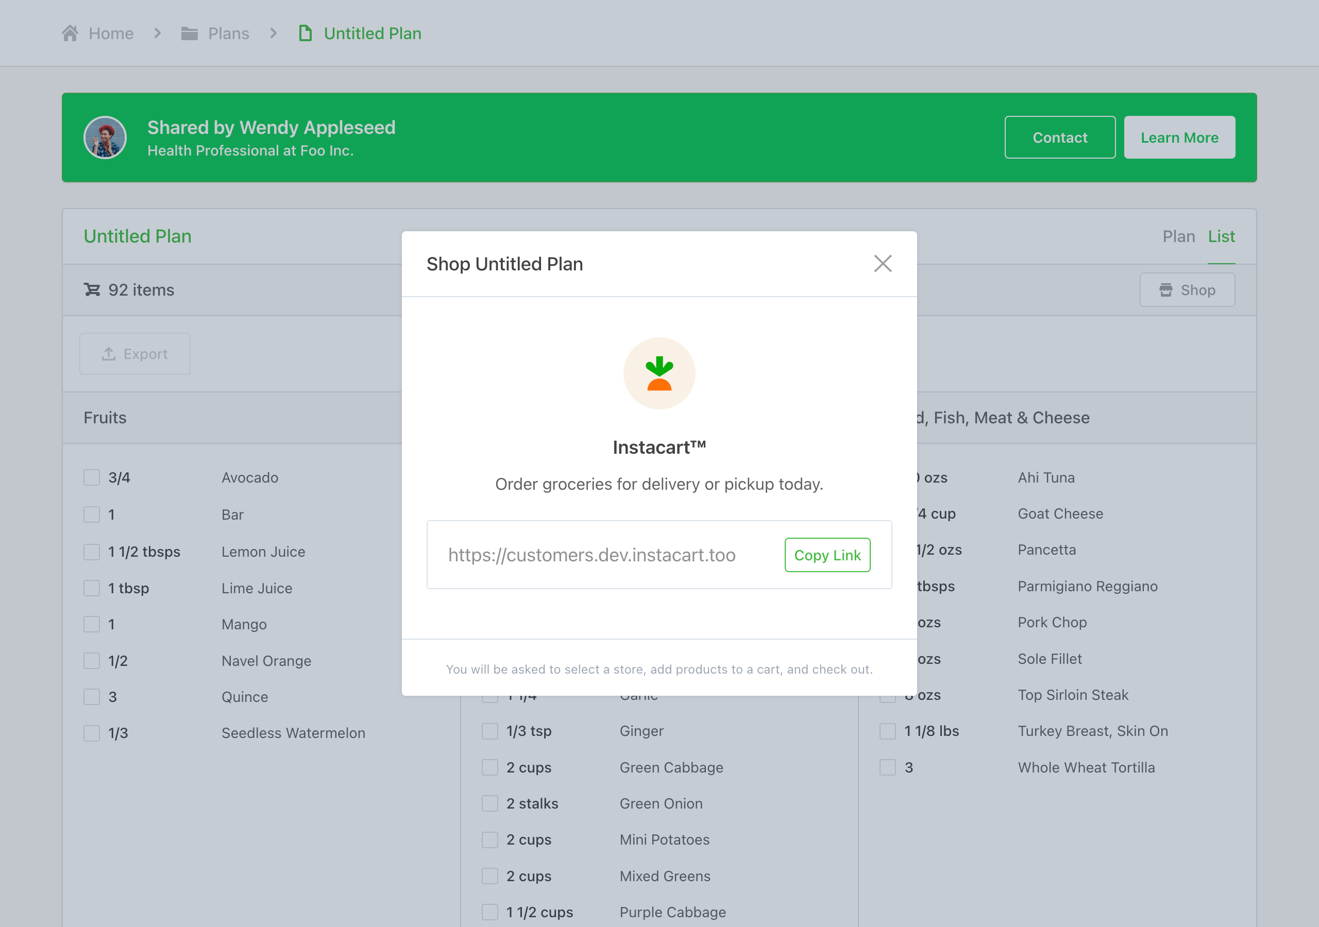The width and height of the screenshot is (1319, 927).
Task: Click the storefront icon on Shop button
Action: click(1165, 290)
